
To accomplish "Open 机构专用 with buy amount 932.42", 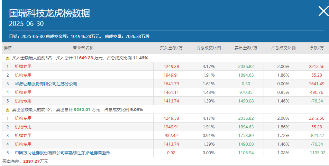I will pyautogui.click(x=23, y=135).
